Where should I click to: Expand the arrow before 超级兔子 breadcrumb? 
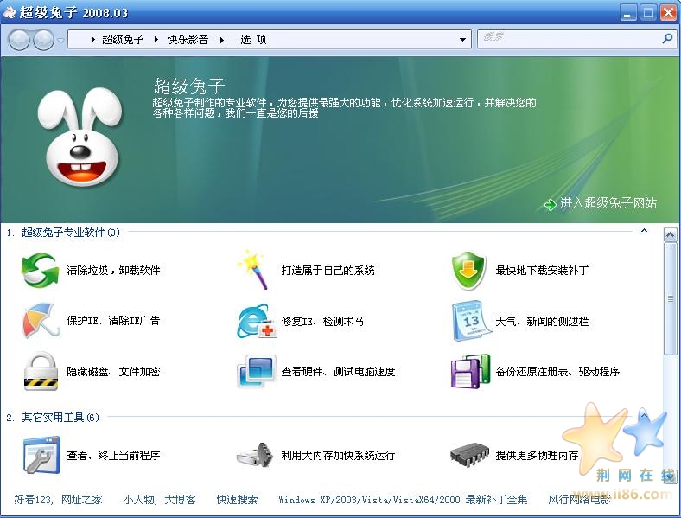tap(93, 40)
